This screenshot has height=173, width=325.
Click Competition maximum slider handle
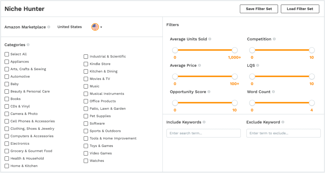312,50
